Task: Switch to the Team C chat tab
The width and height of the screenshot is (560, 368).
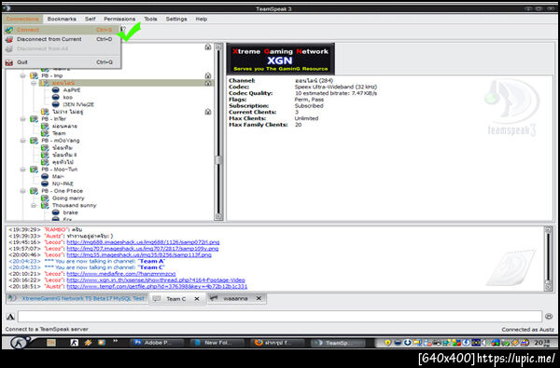Action: pos(175,299)
